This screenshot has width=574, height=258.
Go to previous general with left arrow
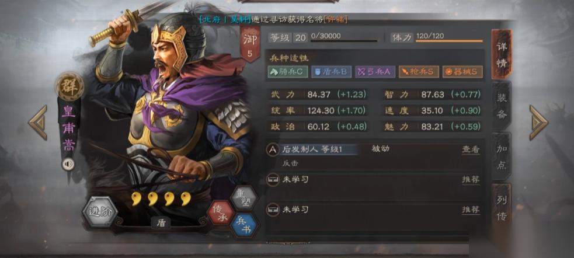point(38,123)
